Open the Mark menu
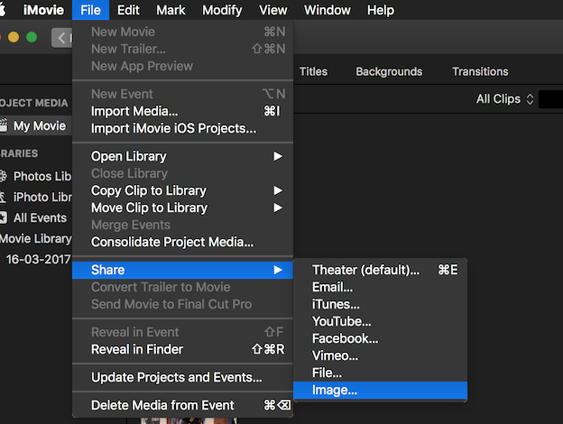The image size is (563, 424). pos(171,10)
